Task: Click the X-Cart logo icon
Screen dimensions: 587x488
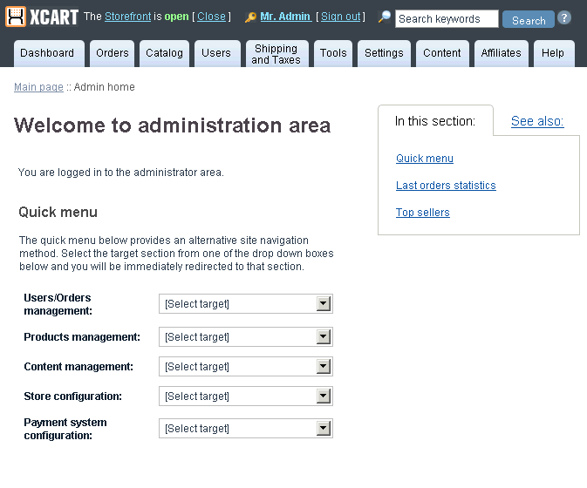Action: 16,17
